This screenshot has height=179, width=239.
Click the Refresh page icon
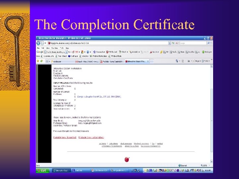pos(173,43)
